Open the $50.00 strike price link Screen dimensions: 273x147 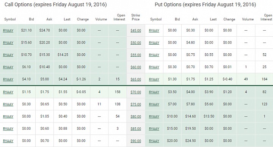click(x=136, y=43)
